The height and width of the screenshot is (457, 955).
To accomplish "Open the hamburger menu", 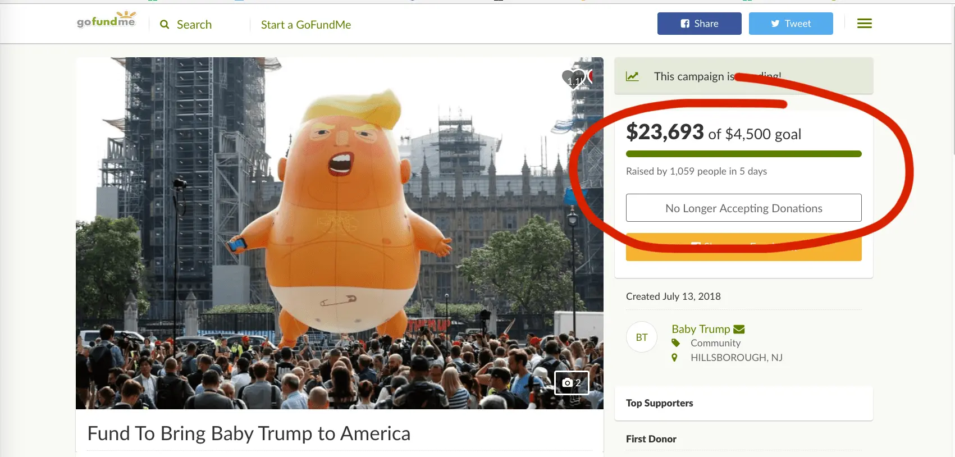I will click(x=864, y=24).
